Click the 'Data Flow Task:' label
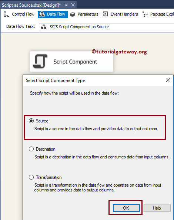The height and width of the screenshot is (220, 174). pos(21,26)
